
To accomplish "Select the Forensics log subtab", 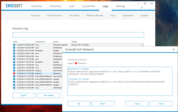I will pyautogui.click(x=35, y=15).
